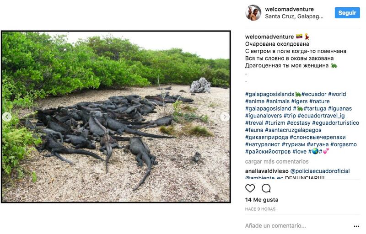Open welcomadventure username in header
Viewport: 366px width, 234px height.
[290, 9]
